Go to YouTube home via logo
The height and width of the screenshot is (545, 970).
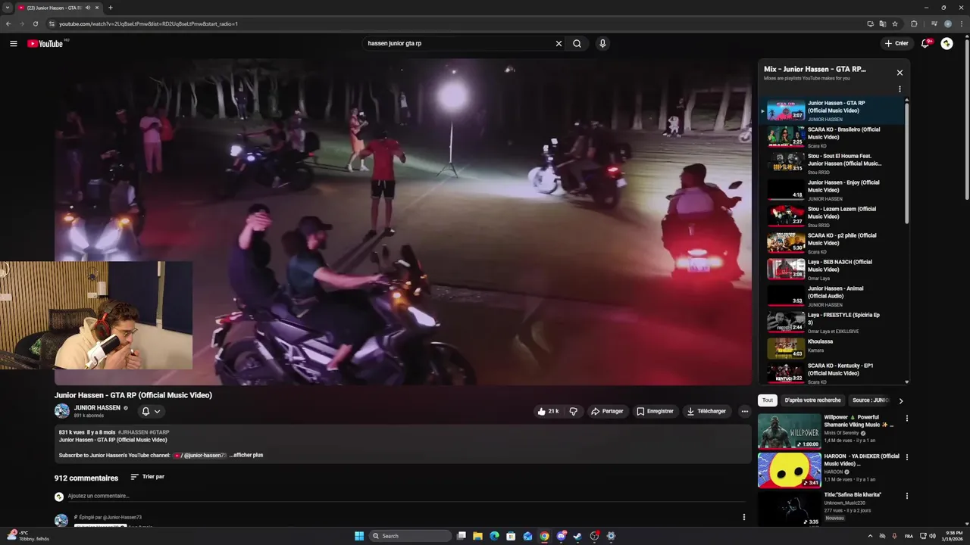click(x=45, y=43)
